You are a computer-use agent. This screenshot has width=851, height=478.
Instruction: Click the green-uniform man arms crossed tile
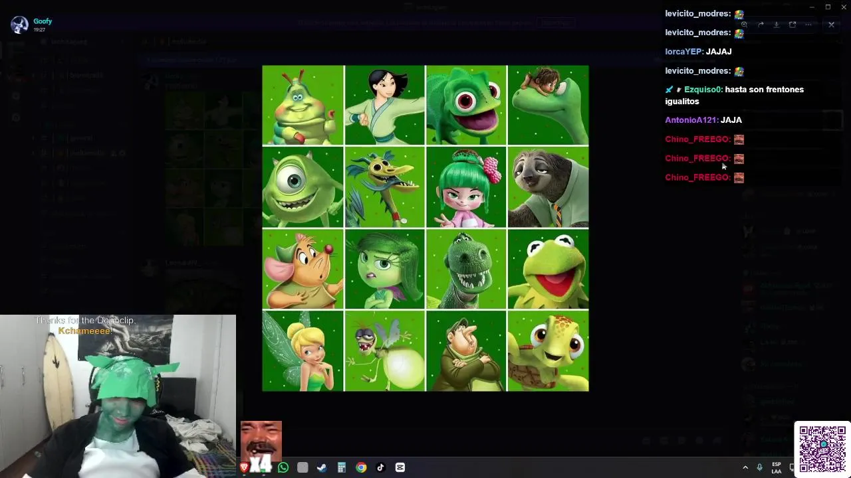coord(466,351)
